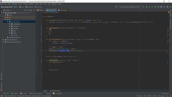172x97 pixels.
Task: Show VCS history icon in toolbar
Action: [161, 7]
